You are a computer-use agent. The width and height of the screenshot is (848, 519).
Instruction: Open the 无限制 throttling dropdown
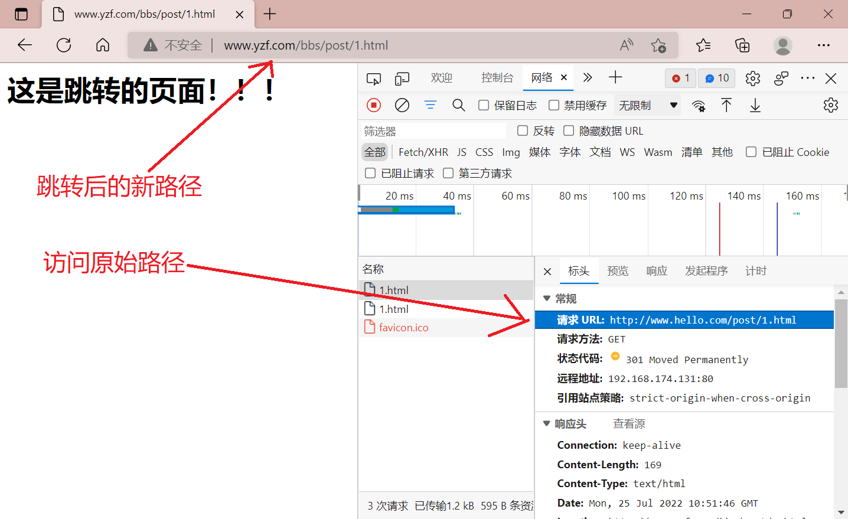click(647, 105)
